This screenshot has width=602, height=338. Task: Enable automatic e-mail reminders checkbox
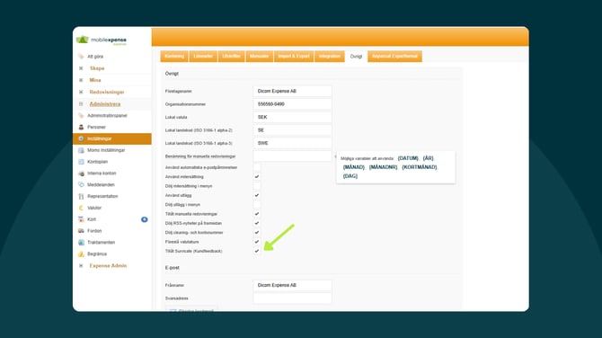click(257, 167)
